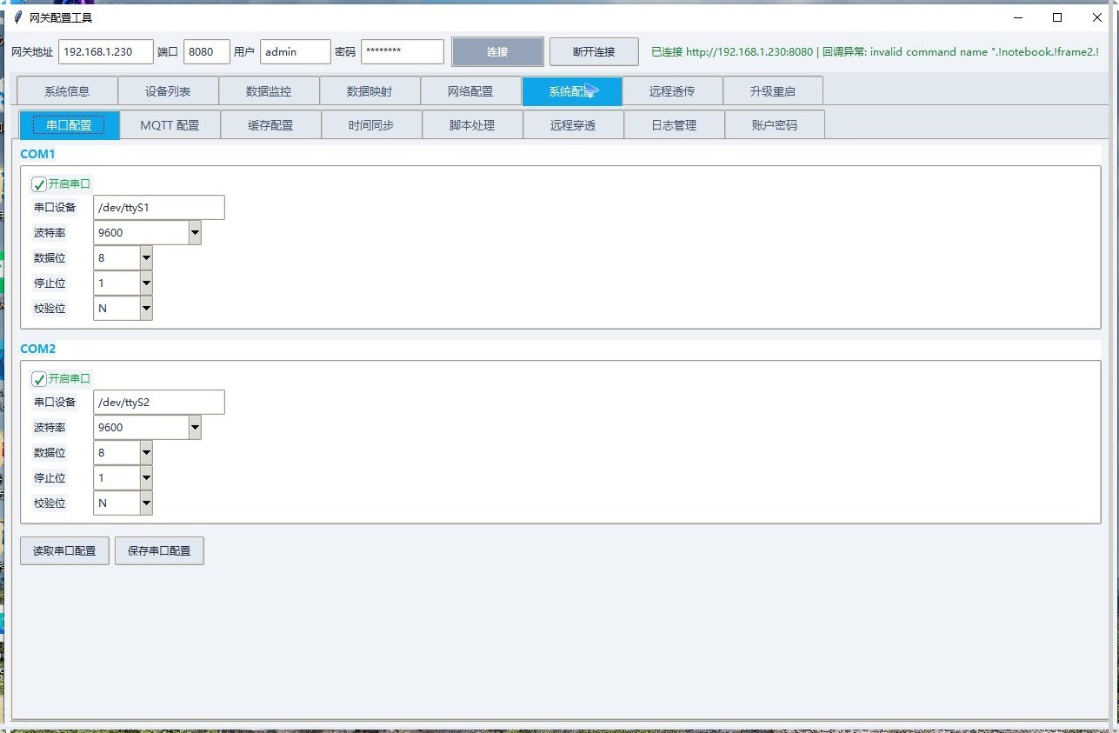Open the 时间同步 sub-tab

pyautogui.click(x=371, y=125)
